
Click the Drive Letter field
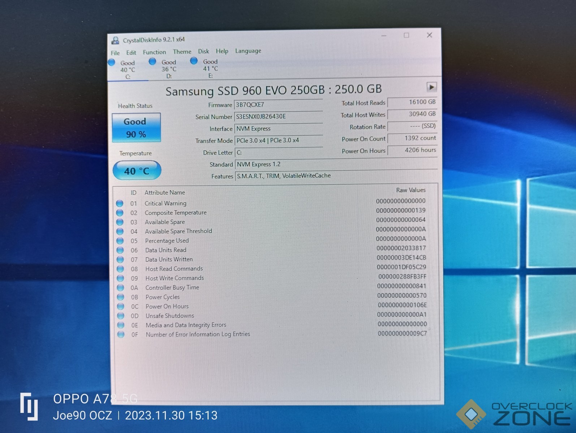pos(279,153)
